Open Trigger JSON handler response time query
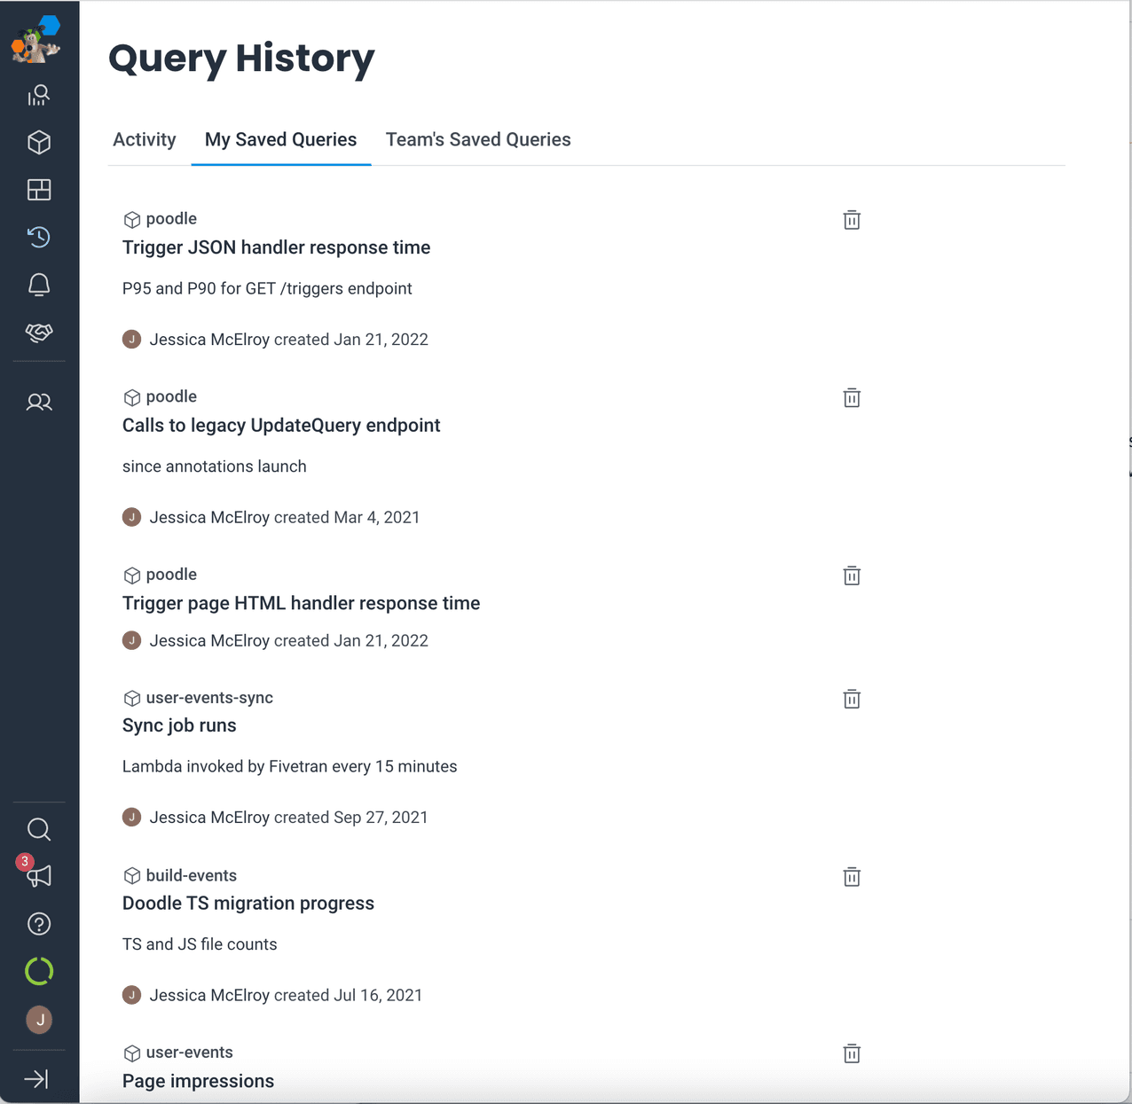This screenshot has height=1104, width=1132. pos(276,247)
